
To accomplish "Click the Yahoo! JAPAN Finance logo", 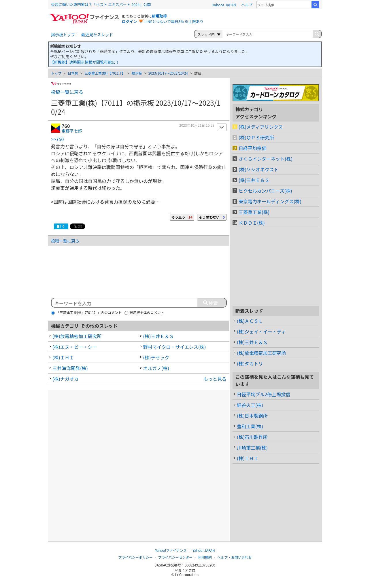I will coord(84,18).
